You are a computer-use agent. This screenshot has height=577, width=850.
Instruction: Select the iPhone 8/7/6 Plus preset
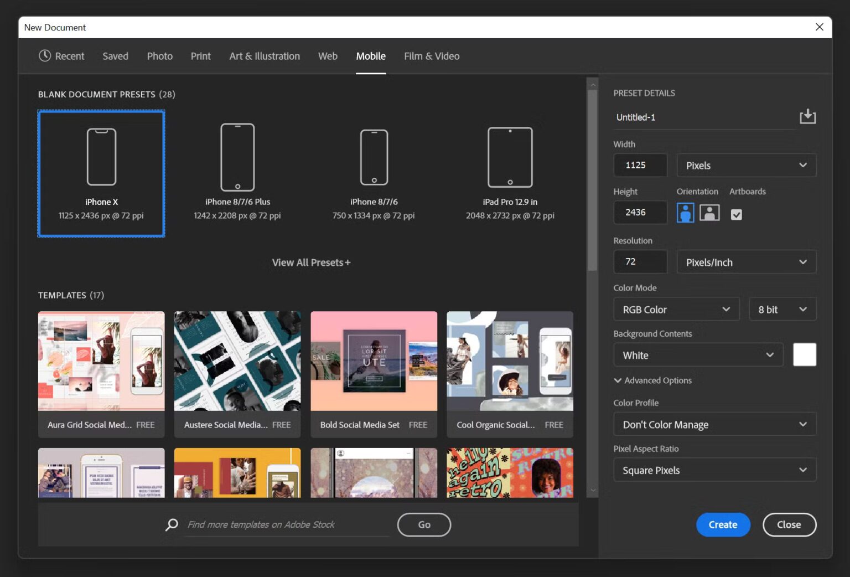tap(237, 172)
